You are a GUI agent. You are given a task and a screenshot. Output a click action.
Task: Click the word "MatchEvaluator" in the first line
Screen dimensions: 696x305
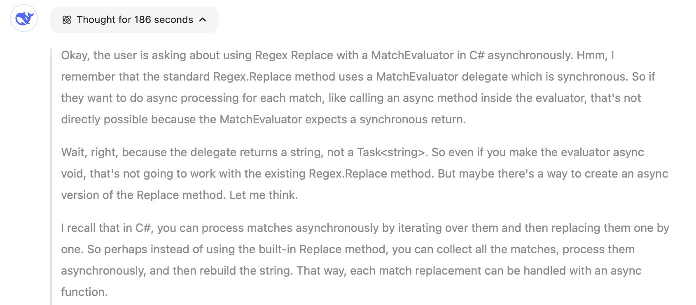pyautogui.click(x=412, y=55)
